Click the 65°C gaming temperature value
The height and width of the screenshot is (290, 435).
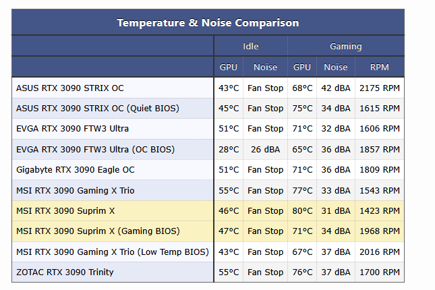click(x=302, y=149)
